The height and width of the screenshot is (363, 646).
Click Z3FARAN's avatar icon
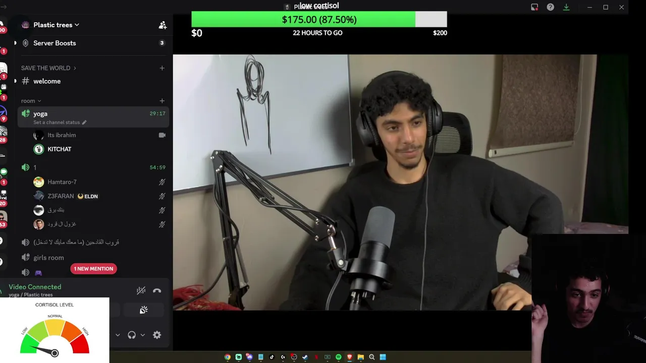tap(38, 196)
